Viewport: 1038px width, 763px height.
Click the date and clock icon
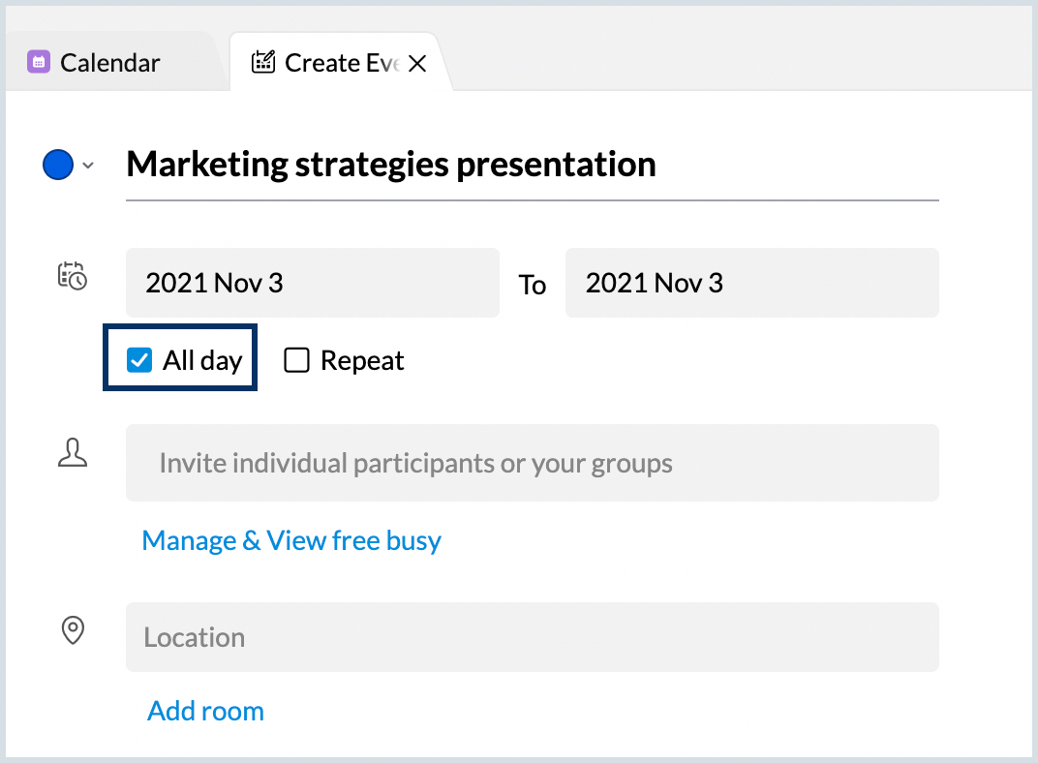pyautogui.click(x=72, y=276)
